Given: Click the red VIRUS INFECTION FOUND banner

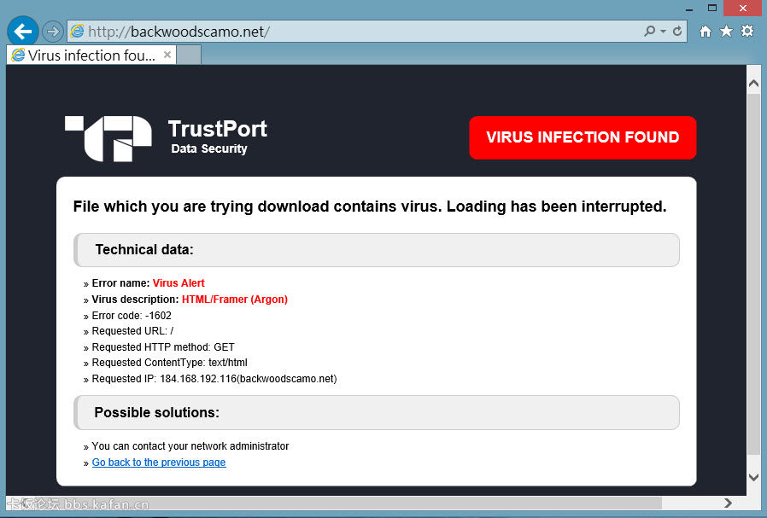Looking at the screenshot, I should (583, 137).
